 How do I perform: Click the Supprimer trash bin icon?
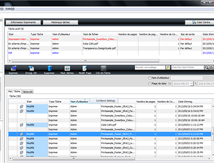tap(49, 68)
